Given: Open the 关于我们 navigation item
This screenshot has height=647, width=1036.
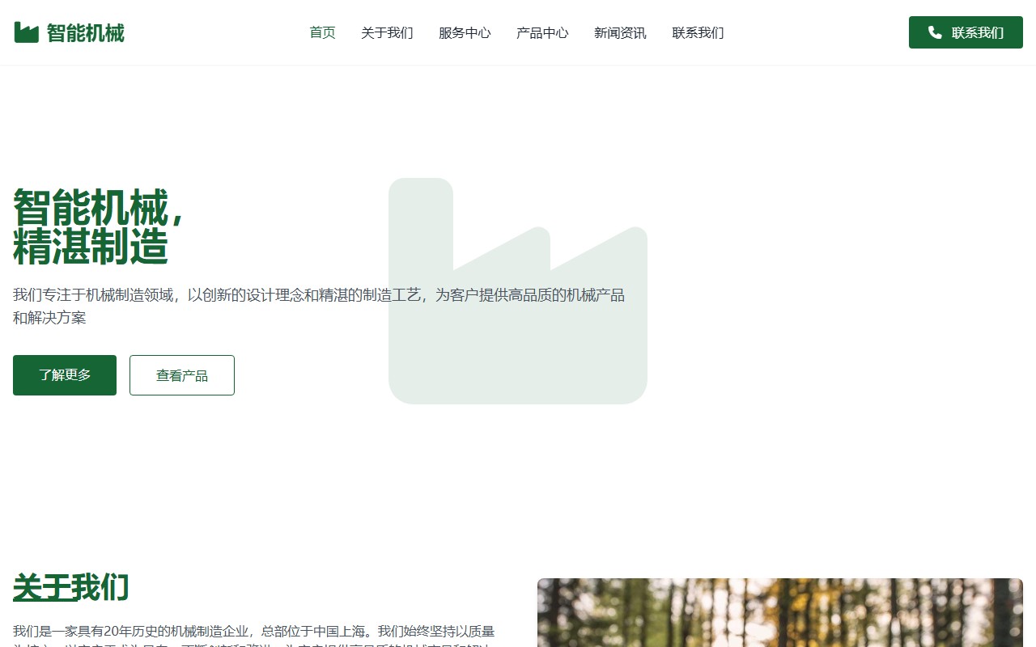Looking at the screenshot, I should point(387,32).
